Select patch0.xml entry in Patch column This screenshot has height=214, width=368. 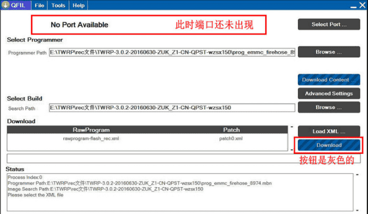[x=231, y=139]
